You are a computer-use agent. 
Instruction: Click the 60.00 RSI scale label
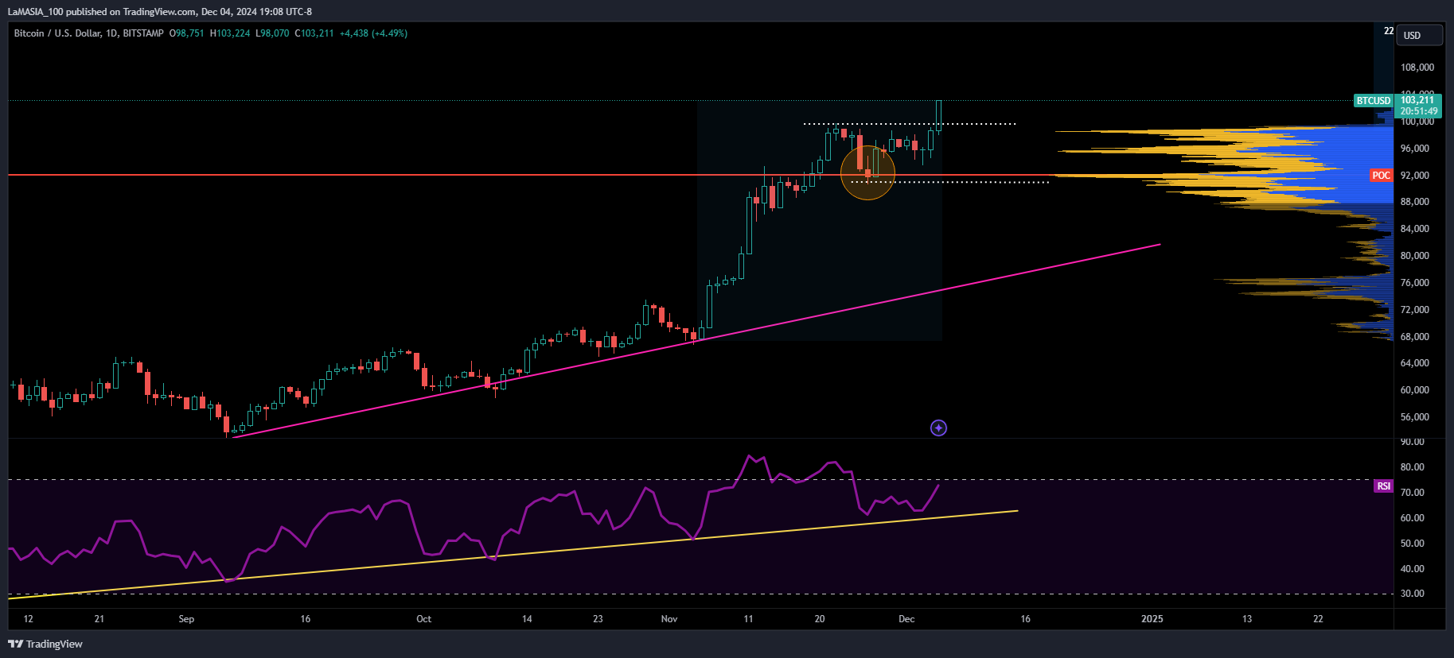click(x=1413, y=518)
